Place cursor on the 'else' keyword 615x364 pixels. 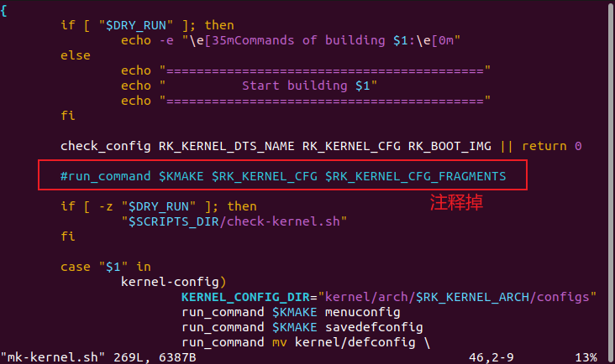75,55
